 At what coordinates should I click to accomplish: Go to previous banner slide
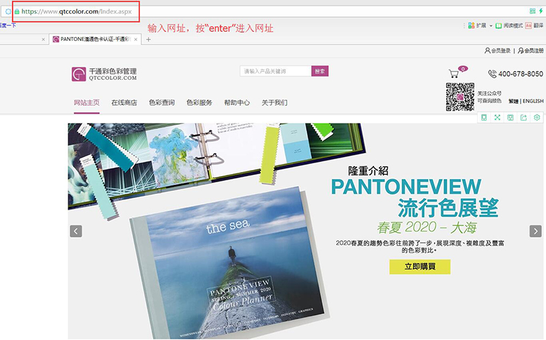pyautogui.click(x=76, y=231)
